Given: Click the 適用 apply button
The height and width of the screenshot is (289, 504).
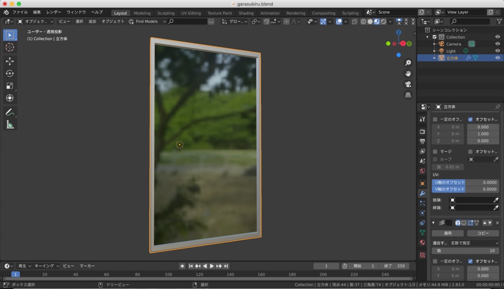Looking at the screenshot, I should point(448,233).
